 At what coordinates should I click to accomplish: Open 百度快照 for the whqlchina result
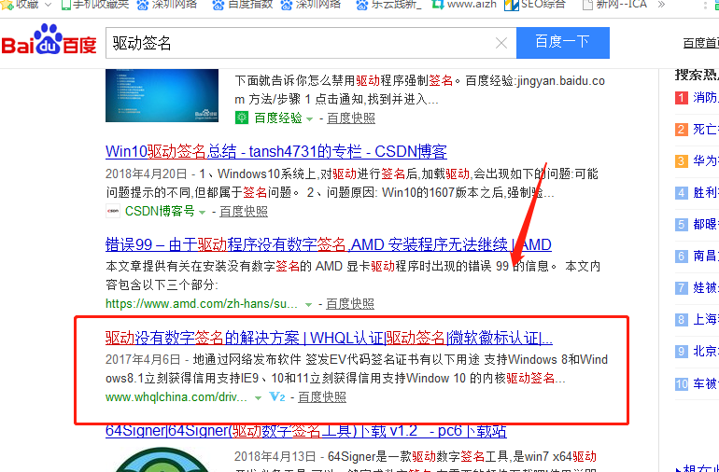pyautogui.click(x=322, y=396)
